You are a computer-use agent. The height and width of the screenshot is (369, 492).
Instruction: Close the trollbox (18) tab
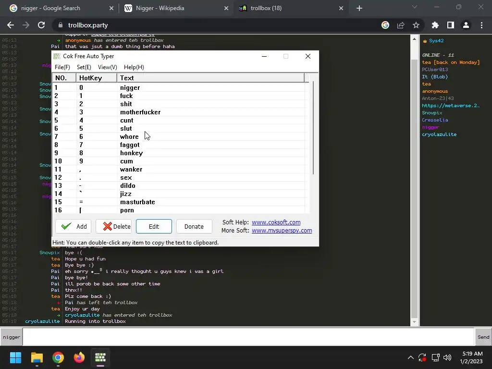click(x=341, y=8)
